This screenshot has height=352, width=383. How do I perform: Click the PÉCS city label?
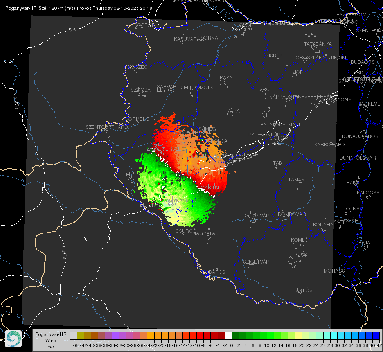[x=300, y=255]
